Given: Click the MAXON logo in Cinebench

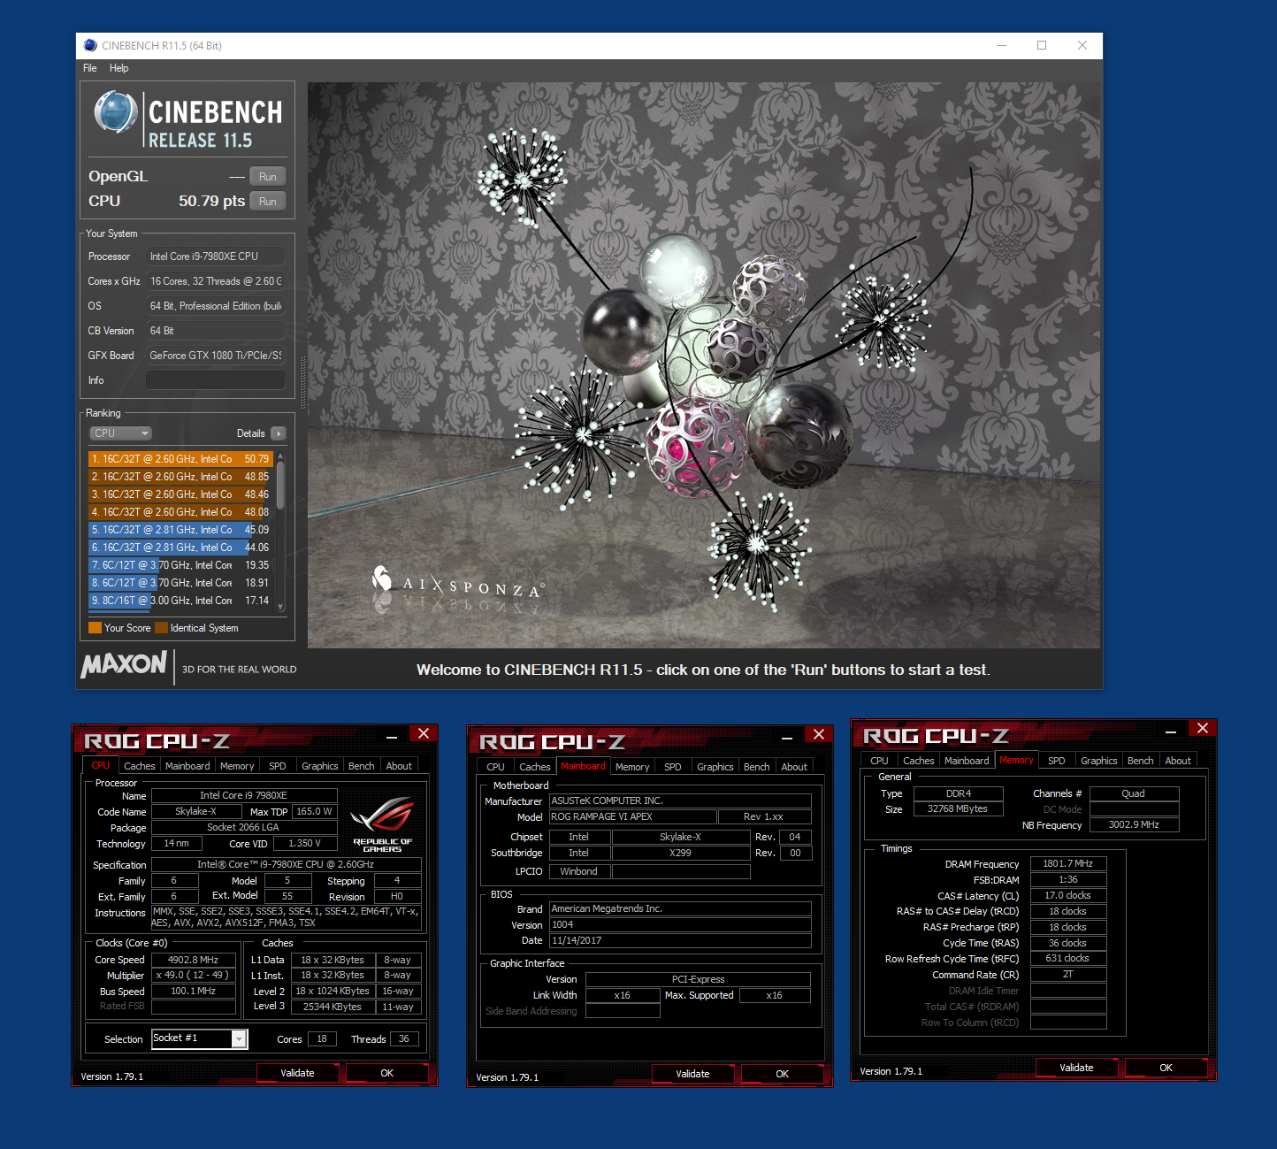Looking at the screenshot, I should coord(124,664).
